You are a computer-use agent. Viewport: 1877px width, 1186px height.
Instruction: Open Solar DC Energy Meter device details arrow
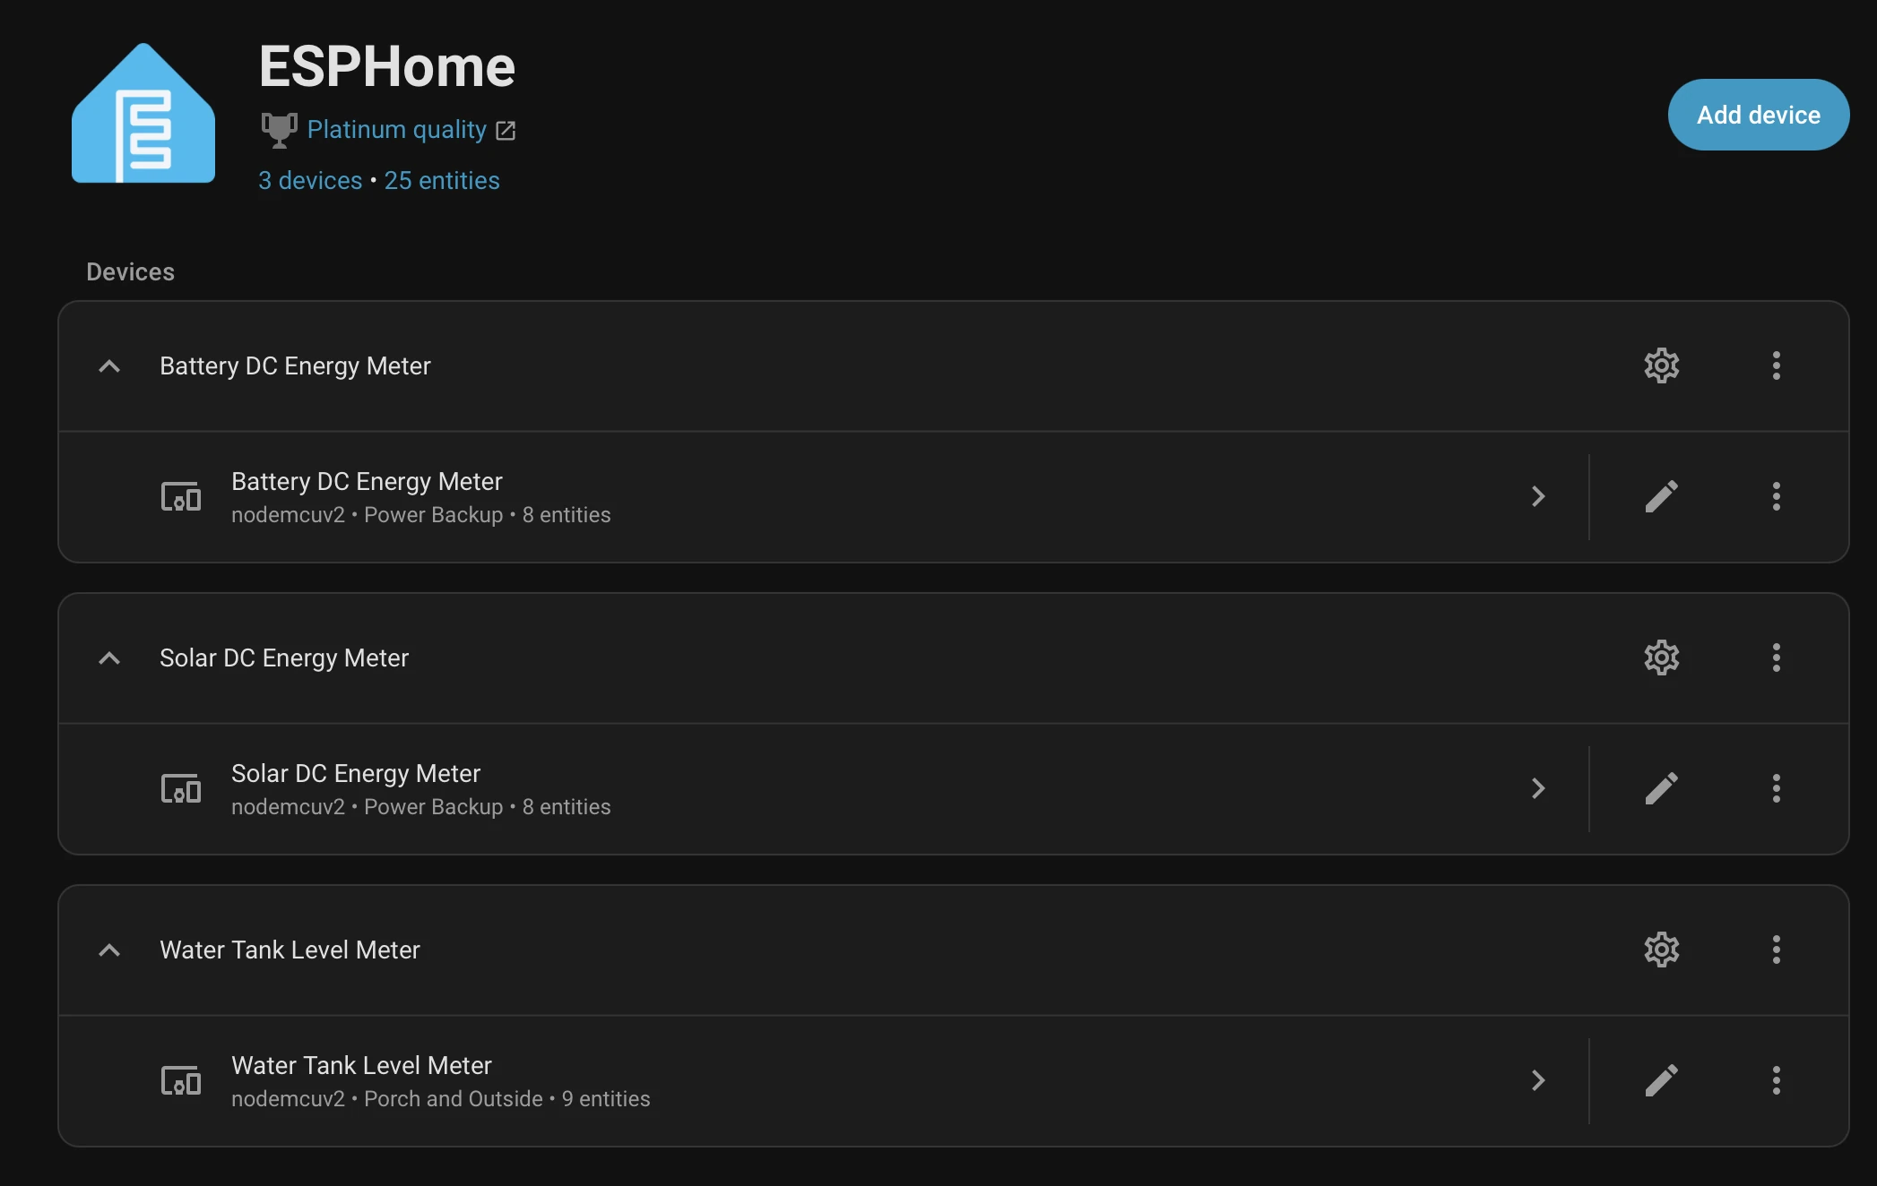coord(1538,788)
